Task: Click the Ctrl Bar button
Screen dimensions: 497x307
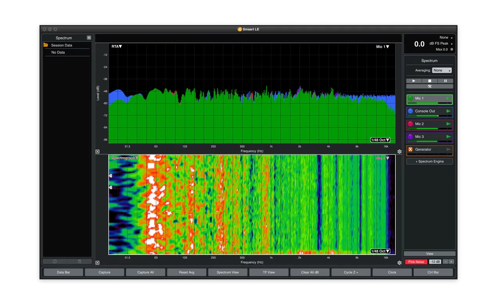Action: pos(433,272)
